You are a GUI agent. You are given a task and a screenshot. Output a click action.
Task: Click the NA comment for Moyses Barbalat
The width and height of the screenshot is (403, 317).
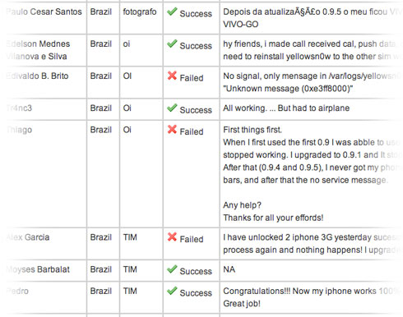(229, 269)
